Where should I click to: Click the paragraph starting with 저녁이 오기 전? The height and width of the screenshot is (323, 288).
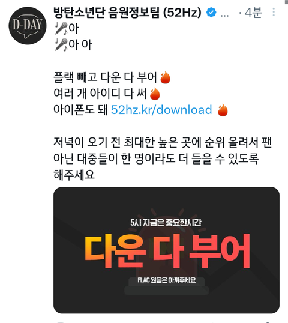163,158
